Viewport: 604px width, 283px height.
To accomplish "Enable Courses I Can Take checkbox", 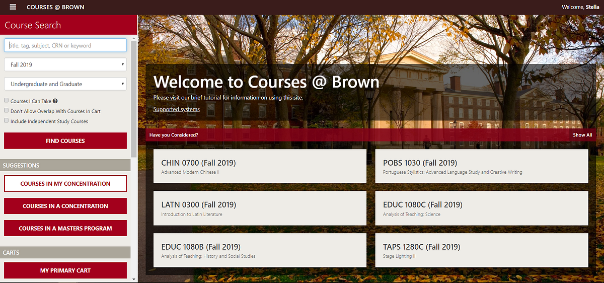I will pyautogui.click(x=6, y=101).
